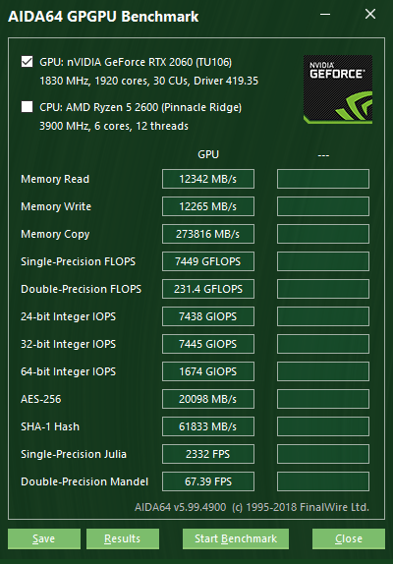Click the empty second-column Memory Read box
Image resolution: width=393 pixels, height=564 pixels.
coord(323,179)
